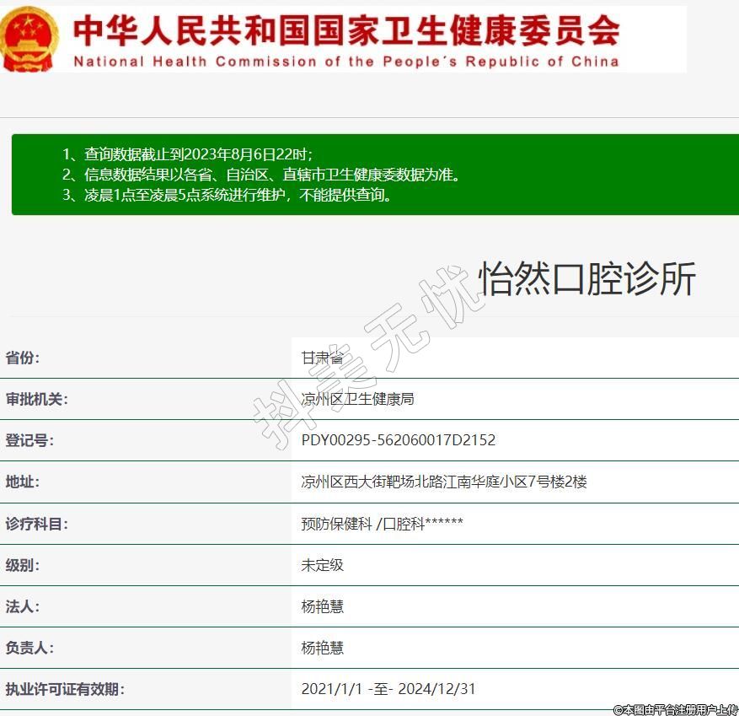Click the approval authority value 凉州区卫生健康局
739x716 pixels.
pos(357,399)
